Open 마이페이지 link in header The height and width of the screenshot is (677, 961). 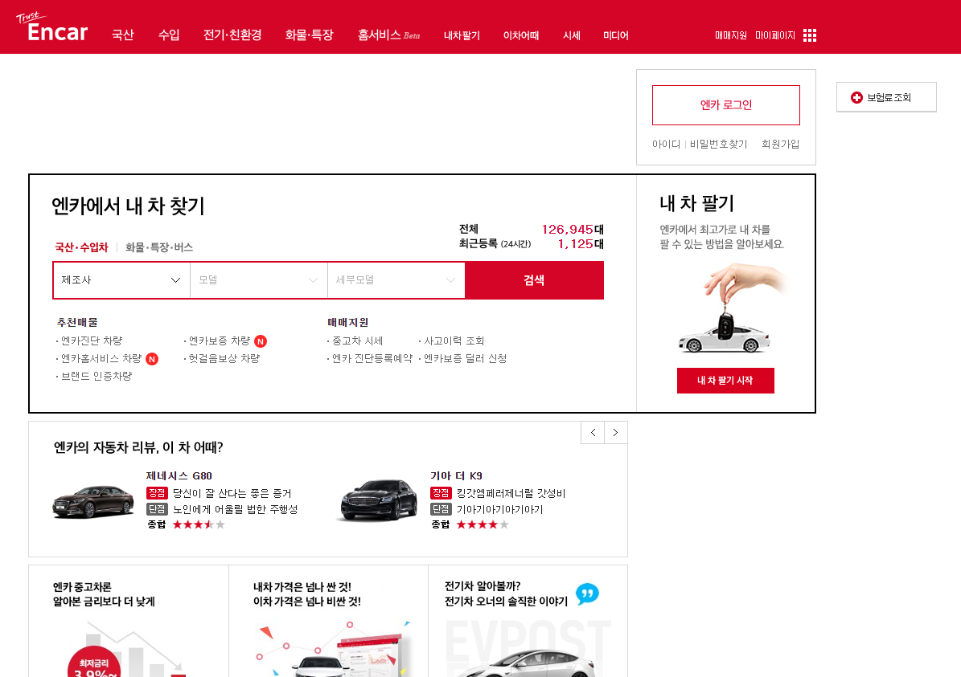(x=775, y=35)
